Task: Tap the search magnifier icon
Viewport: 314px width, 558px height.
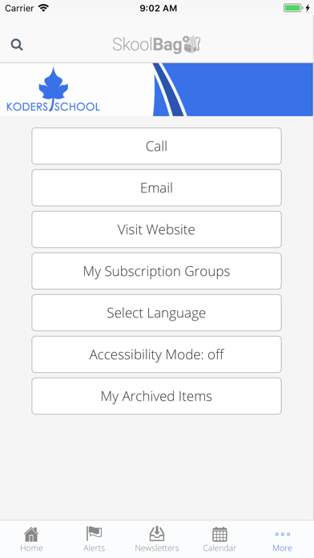Action: [x=17, y=45]
